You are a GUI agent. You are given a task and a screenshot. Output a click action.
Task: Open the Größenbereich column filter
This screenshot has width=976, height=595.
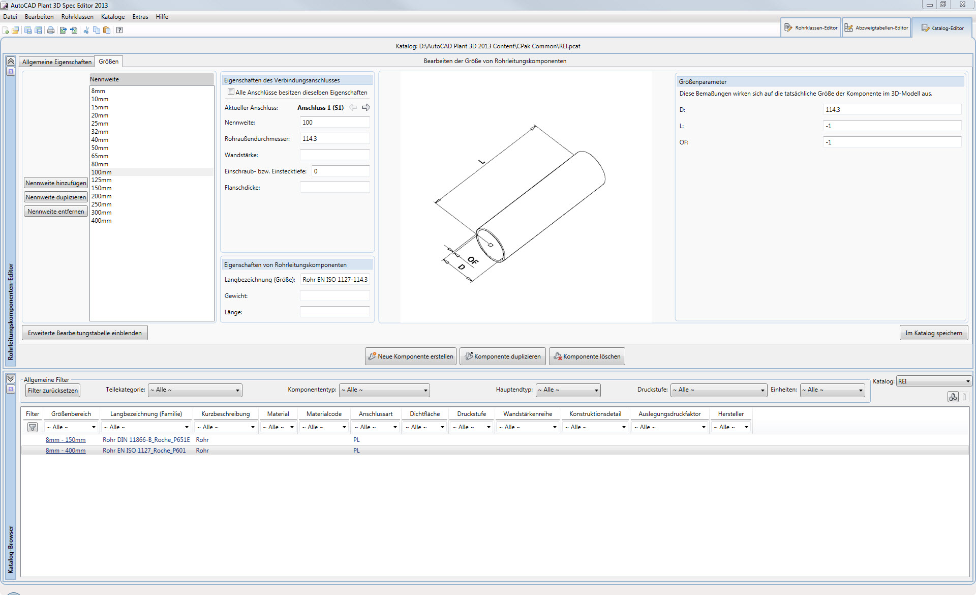coord(71,427)
